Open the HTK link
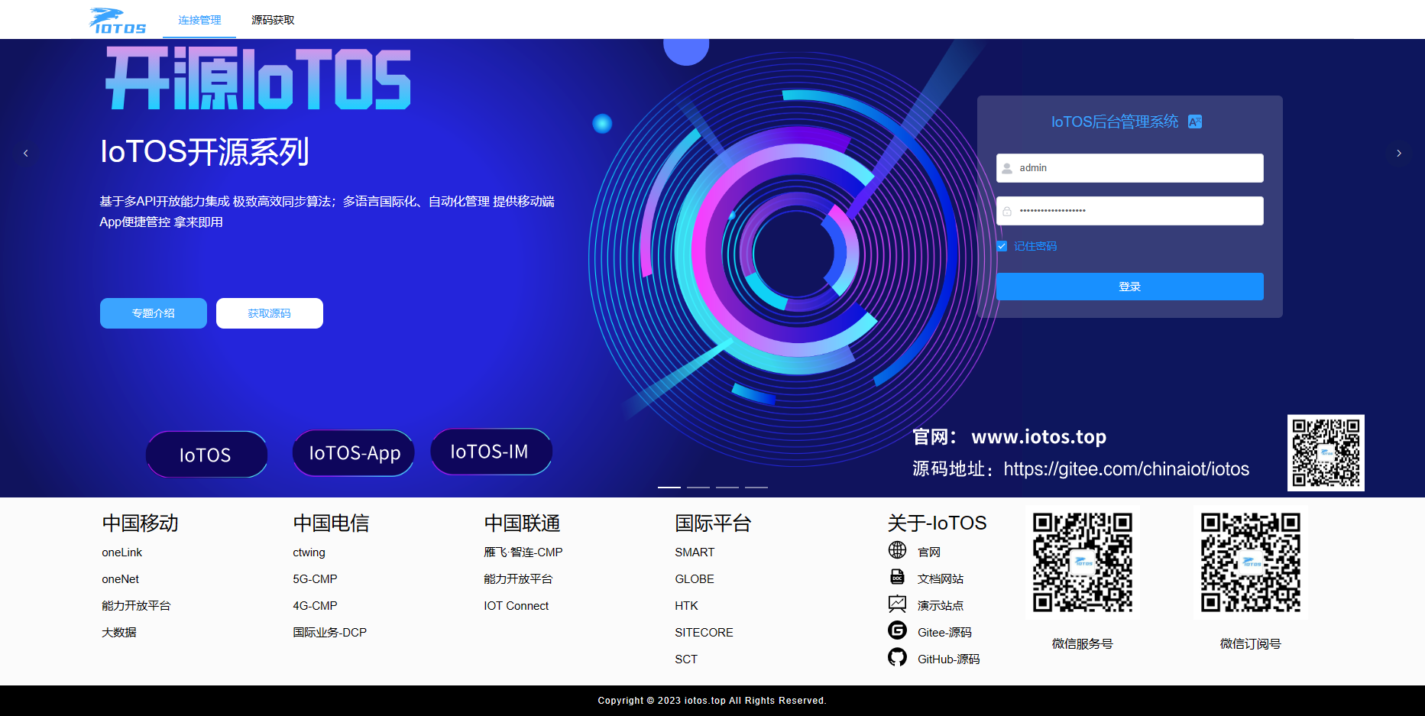 [x=687, y=606]
